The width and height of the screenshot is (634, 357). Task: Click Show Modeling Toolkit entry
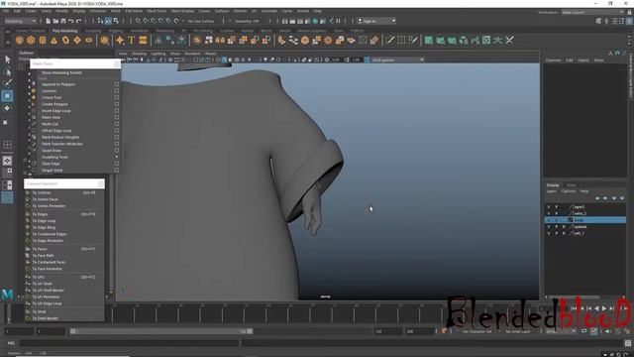coord(61,72)
